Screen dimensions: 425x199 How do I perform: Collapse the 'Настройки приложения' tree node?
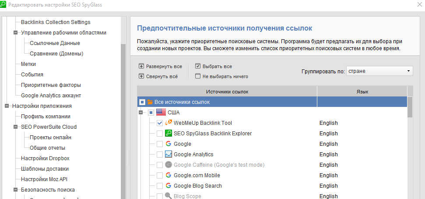coord(7,106)
